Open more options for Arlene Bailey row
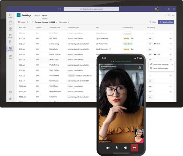Viewport: 183px width, 156px height. coord(170,44)
